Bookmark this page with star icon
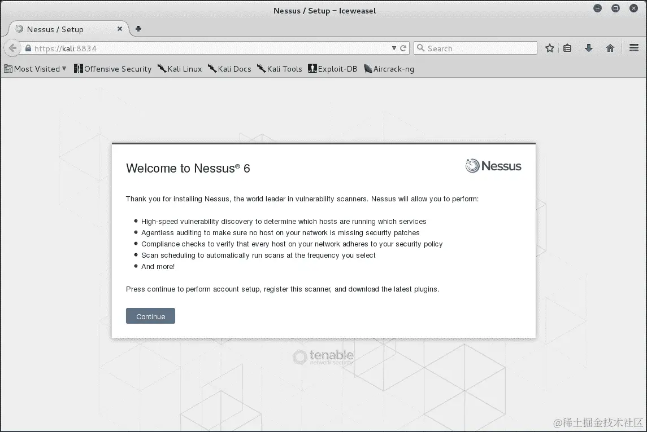Screen dimensions: 647x432 (x=549, y=48)
